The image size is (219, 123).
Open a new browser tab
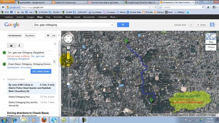(x=197, y=2)
